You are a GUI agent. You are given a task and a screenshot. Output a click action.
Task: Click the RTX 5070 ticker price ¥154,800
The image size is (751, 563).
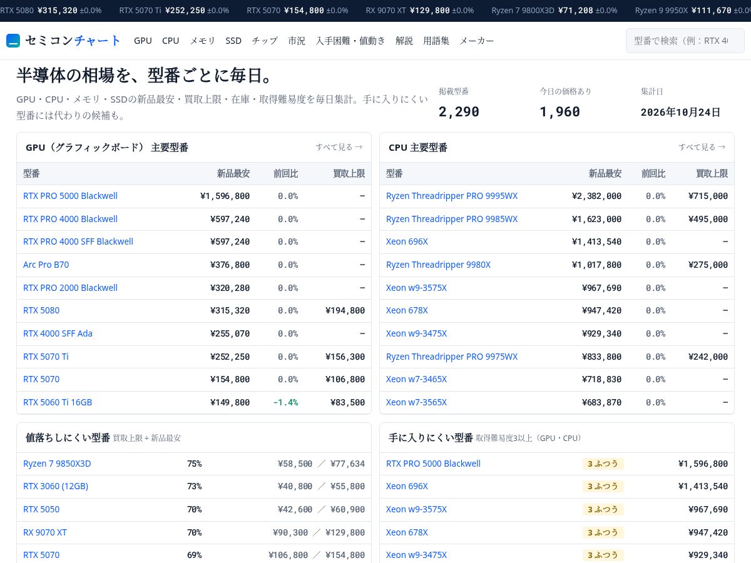[304, 11]
